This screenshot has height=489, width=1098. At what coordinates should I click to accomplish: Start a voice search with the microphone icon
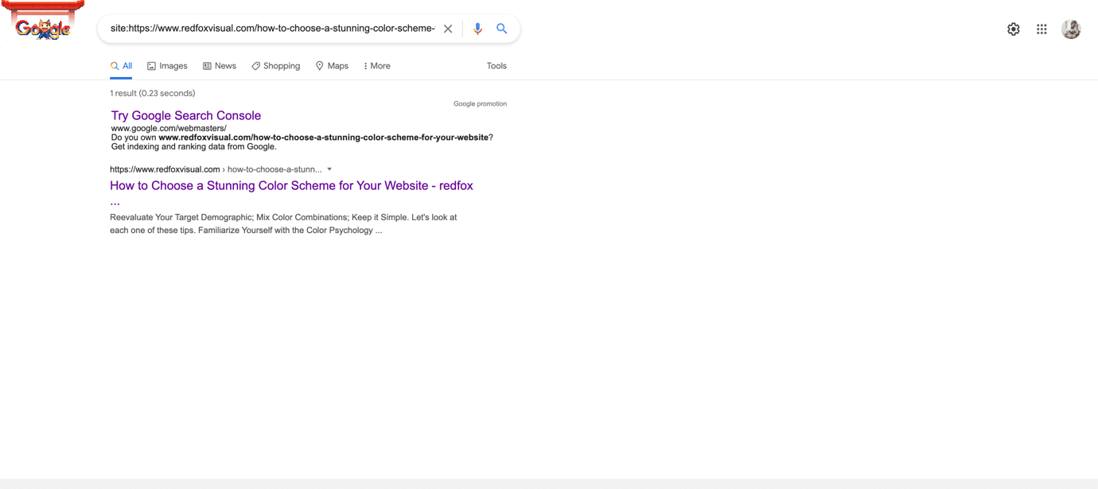477,28
